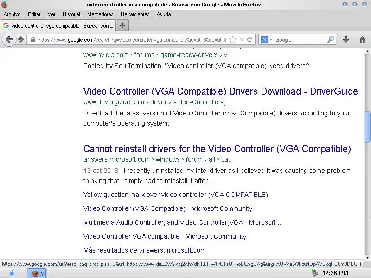371x278 pixels.
Task: Select the Firefox taskbar button
Action: click(37, 273)
